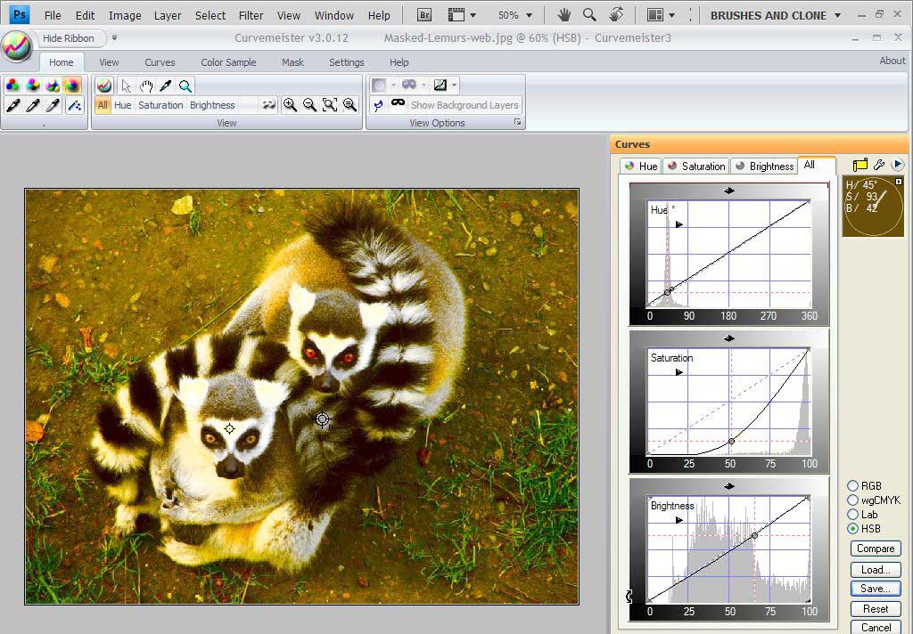This screenshot has height=634, width=913.
Task: Select the Lab color mode icon in ribbon
Action: pos(53,86)
